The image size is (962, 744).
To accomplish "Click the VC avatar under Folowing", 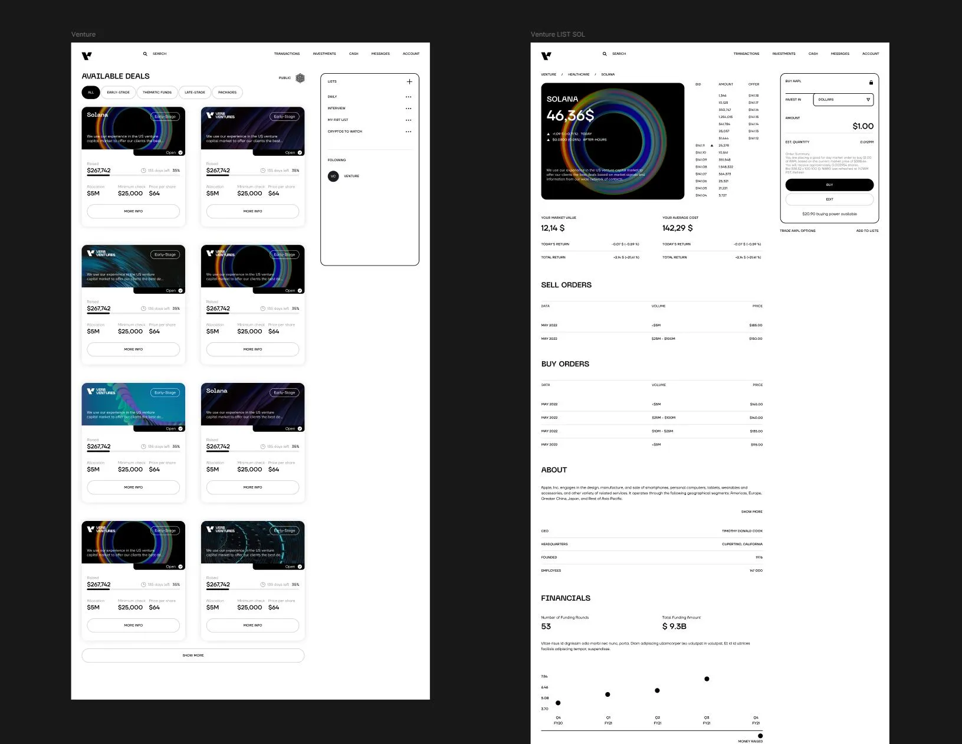I will [333, 176].
